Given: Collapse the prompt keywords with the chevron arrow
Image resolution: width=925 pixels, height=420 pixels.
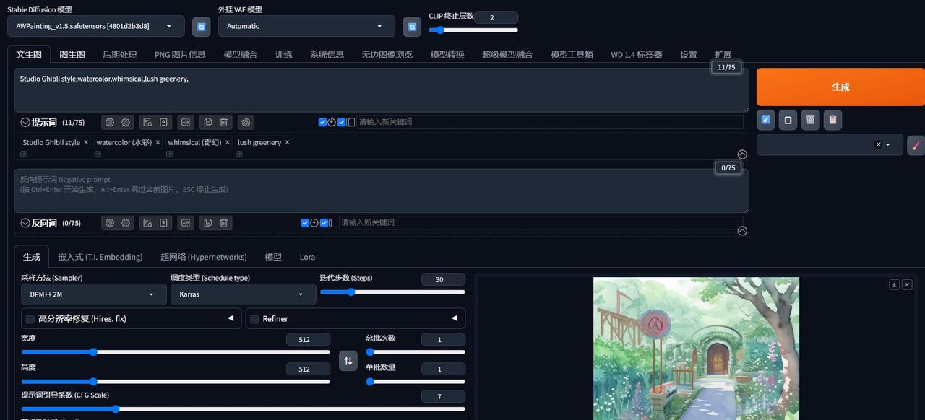Looking at the screenshot, I should (741, 154).
